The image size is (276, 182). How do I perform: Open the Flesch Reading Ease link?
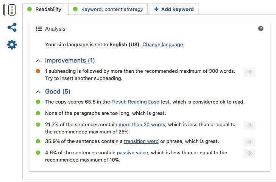tap(135, 102)
